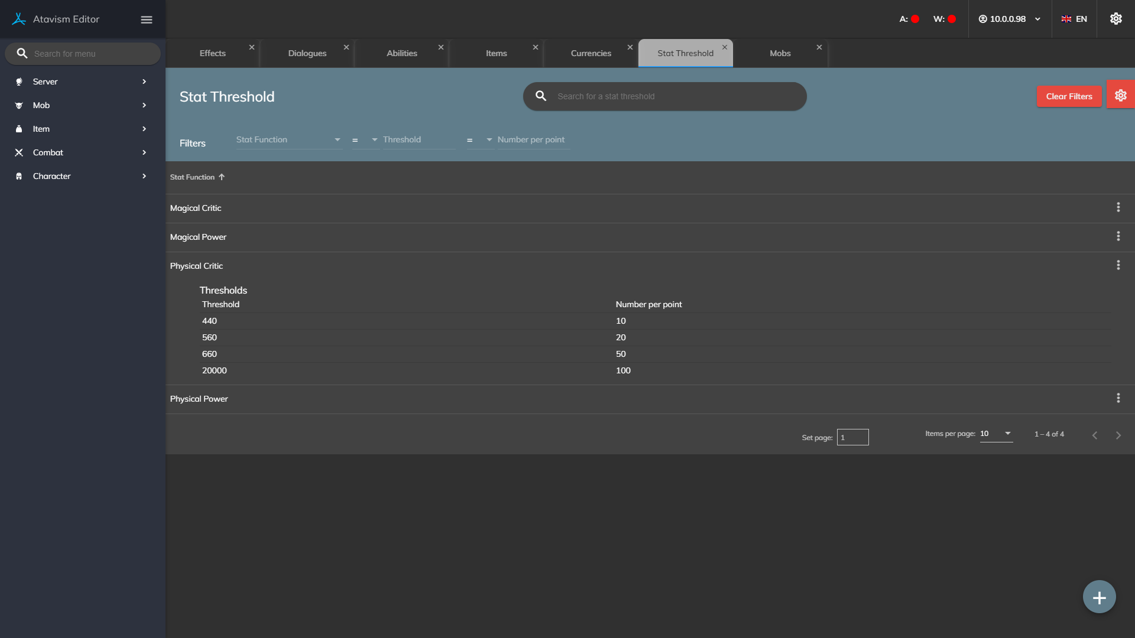This screenshot has width=1135, height=638.
Task: Switch to the Abilities tab
Action: tap(401, 53)
